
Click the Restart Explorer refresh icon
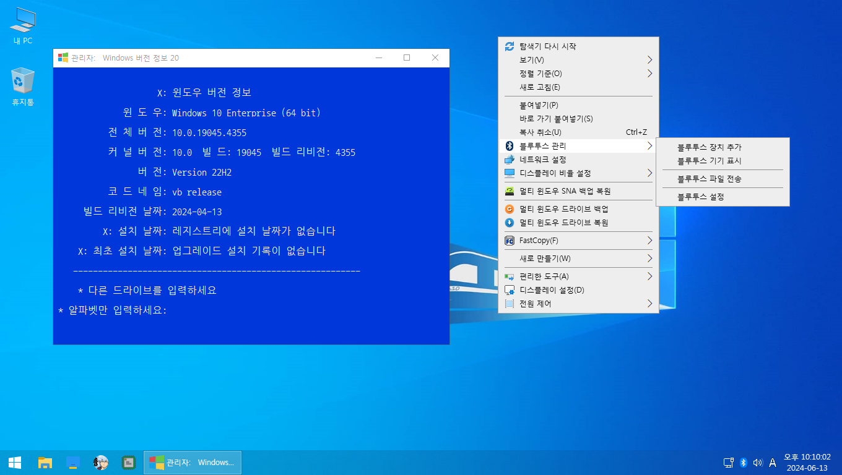click(x=510, y=46)
